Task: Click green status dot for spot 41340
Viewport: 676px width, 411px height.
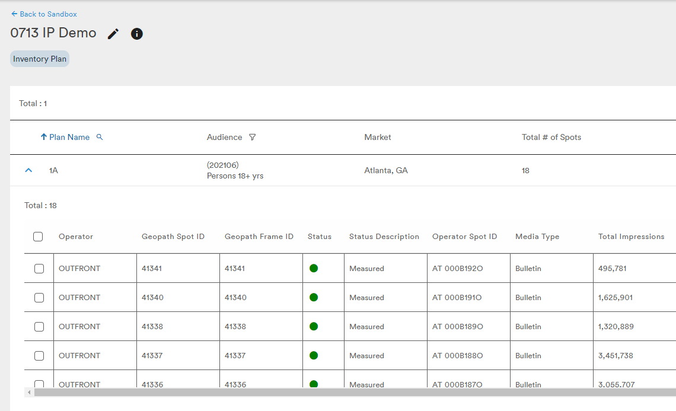Action: [x=314, y=297]
